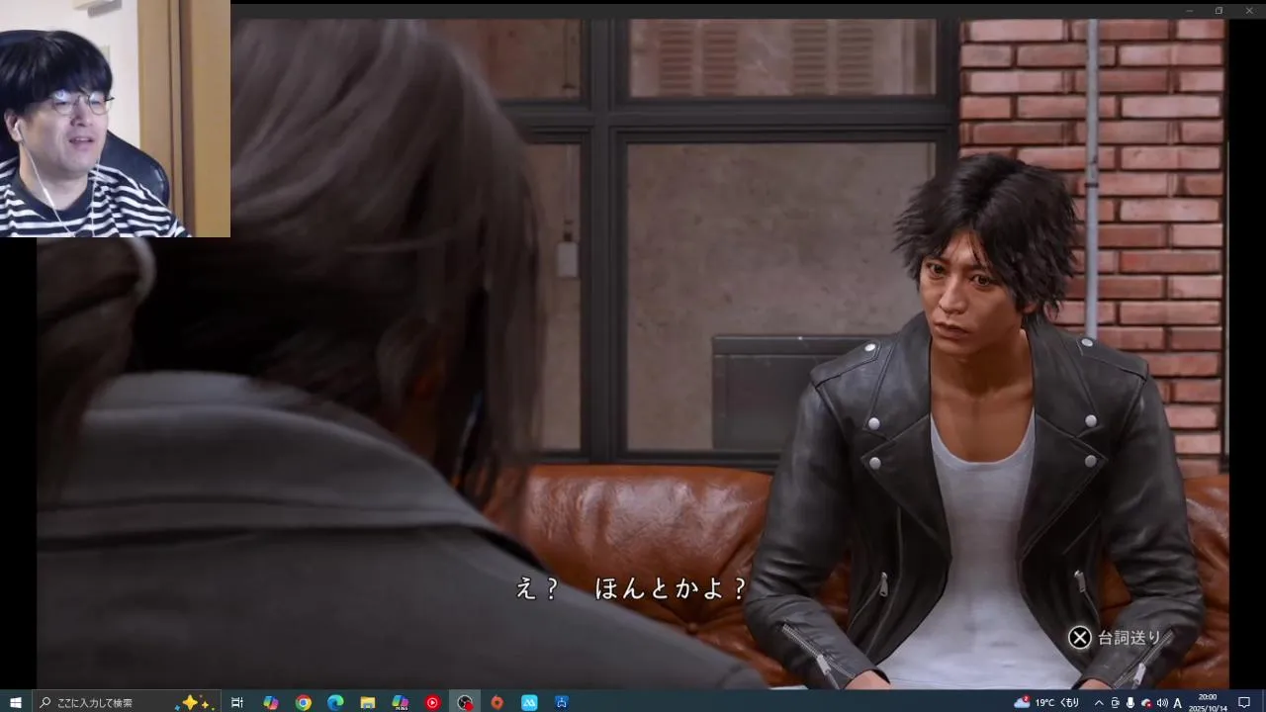1266x712 pixels.
Task: Click the microphone tray icon
Action: coord(1130,702)
